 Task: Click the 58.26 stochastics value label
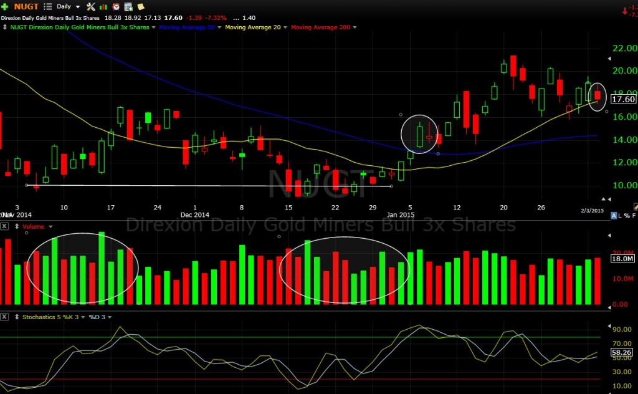(622, 352)
